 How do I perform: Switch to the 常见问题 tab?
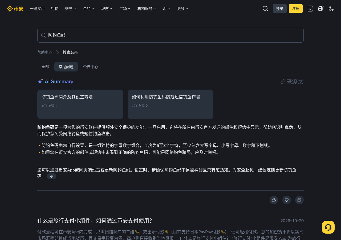coord(66,67)
